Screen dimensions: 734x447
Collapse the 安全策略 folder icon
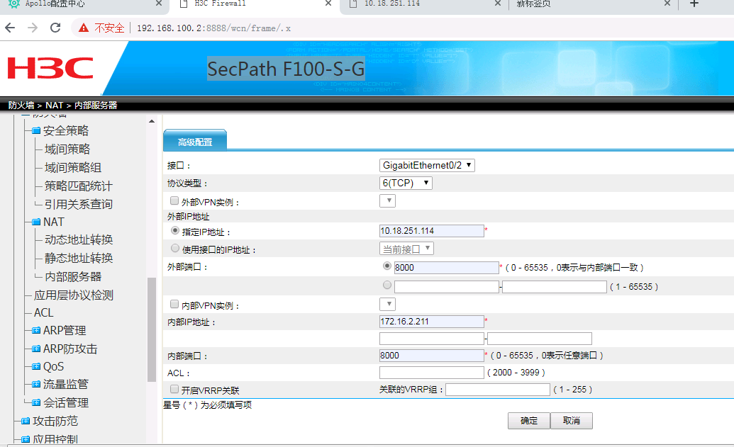click(36, 131)
